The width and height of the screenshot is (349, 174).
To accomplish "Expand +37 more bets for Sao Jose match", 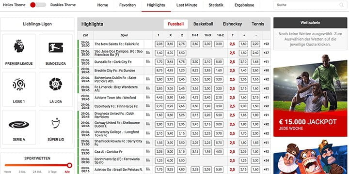I will (266, 53).
